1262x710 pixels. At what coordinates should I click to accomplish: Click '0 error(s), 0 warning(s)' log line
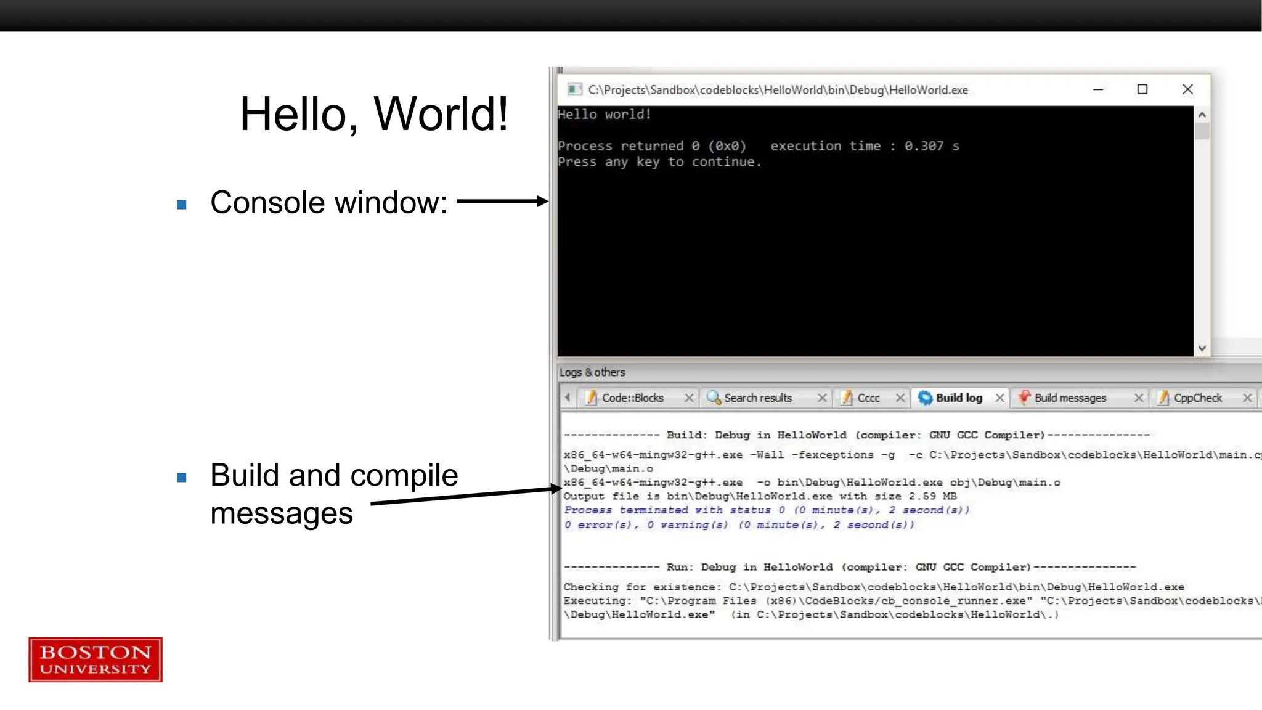tap(739, 525)
